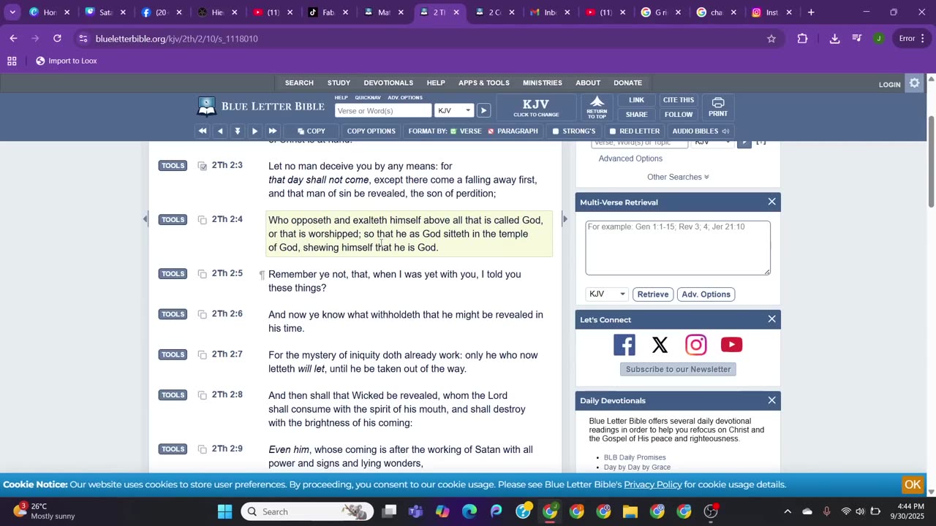Click the search go arrow button
The width and height of the screenshot is (936, 526).
483,111
